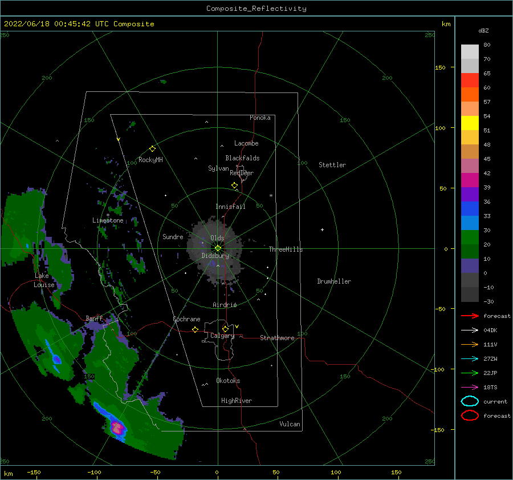Click the white plus marker south of Stettler

pos(322,229)
